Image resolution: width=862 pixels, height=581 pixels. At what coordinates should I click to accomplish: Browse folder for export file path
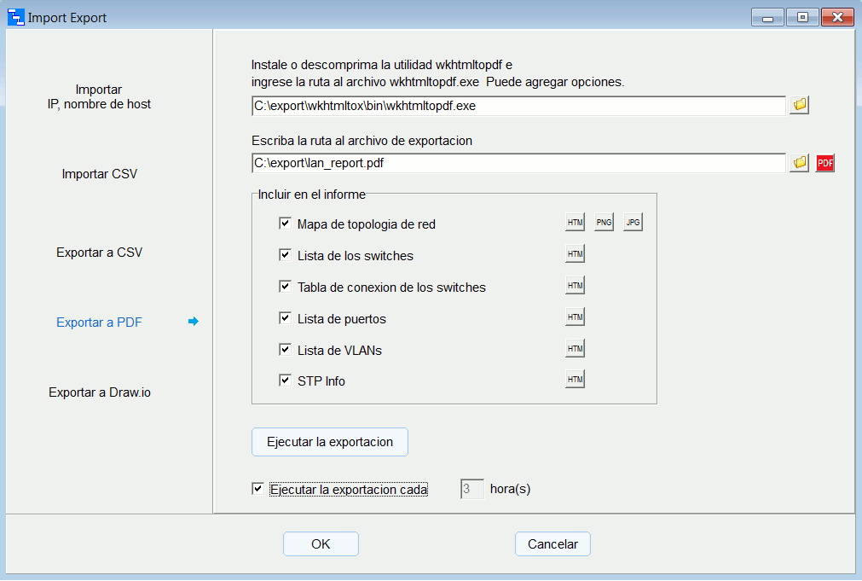pos(799,163)
